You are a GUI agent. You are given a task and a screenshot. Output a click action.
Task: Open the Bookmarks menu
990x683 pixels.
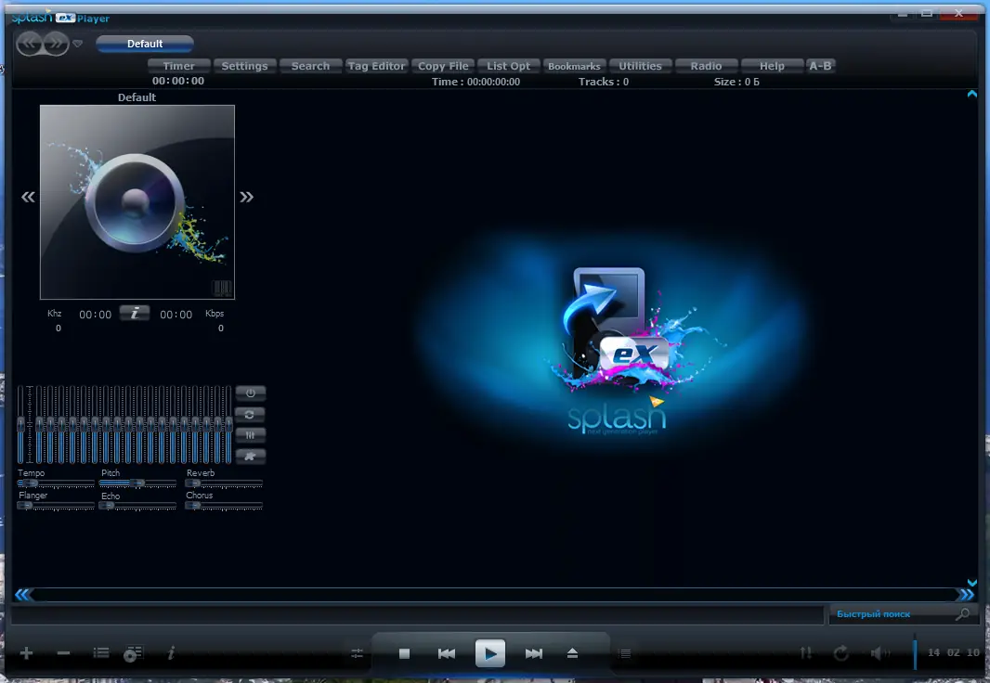point(574,66)
